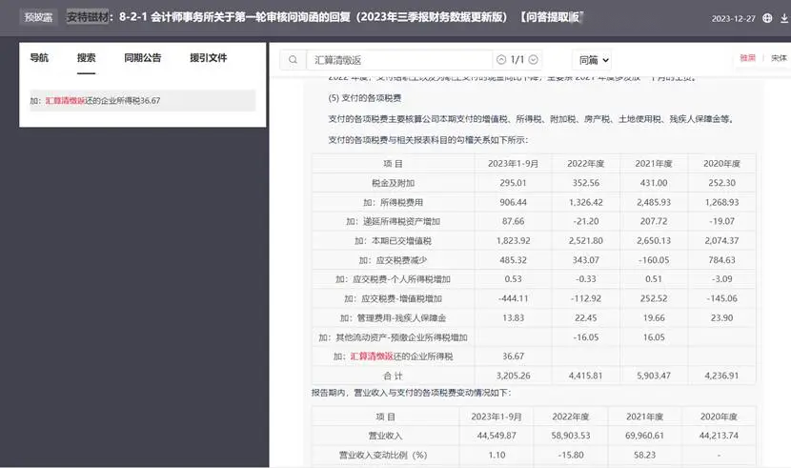Viewport: 791px width, 468px height.
Task: Click the 预披露 tag in the header
Action: coord(39,17)
